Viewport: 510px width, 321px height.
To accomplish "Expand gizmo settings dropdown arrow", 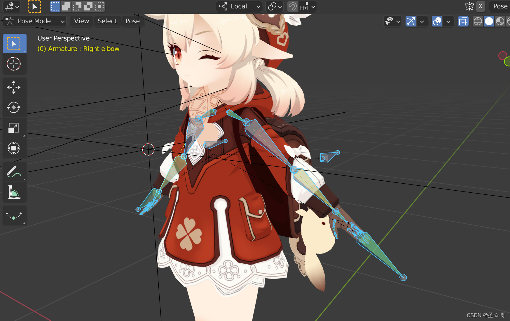I will click(x=422, y=21).
